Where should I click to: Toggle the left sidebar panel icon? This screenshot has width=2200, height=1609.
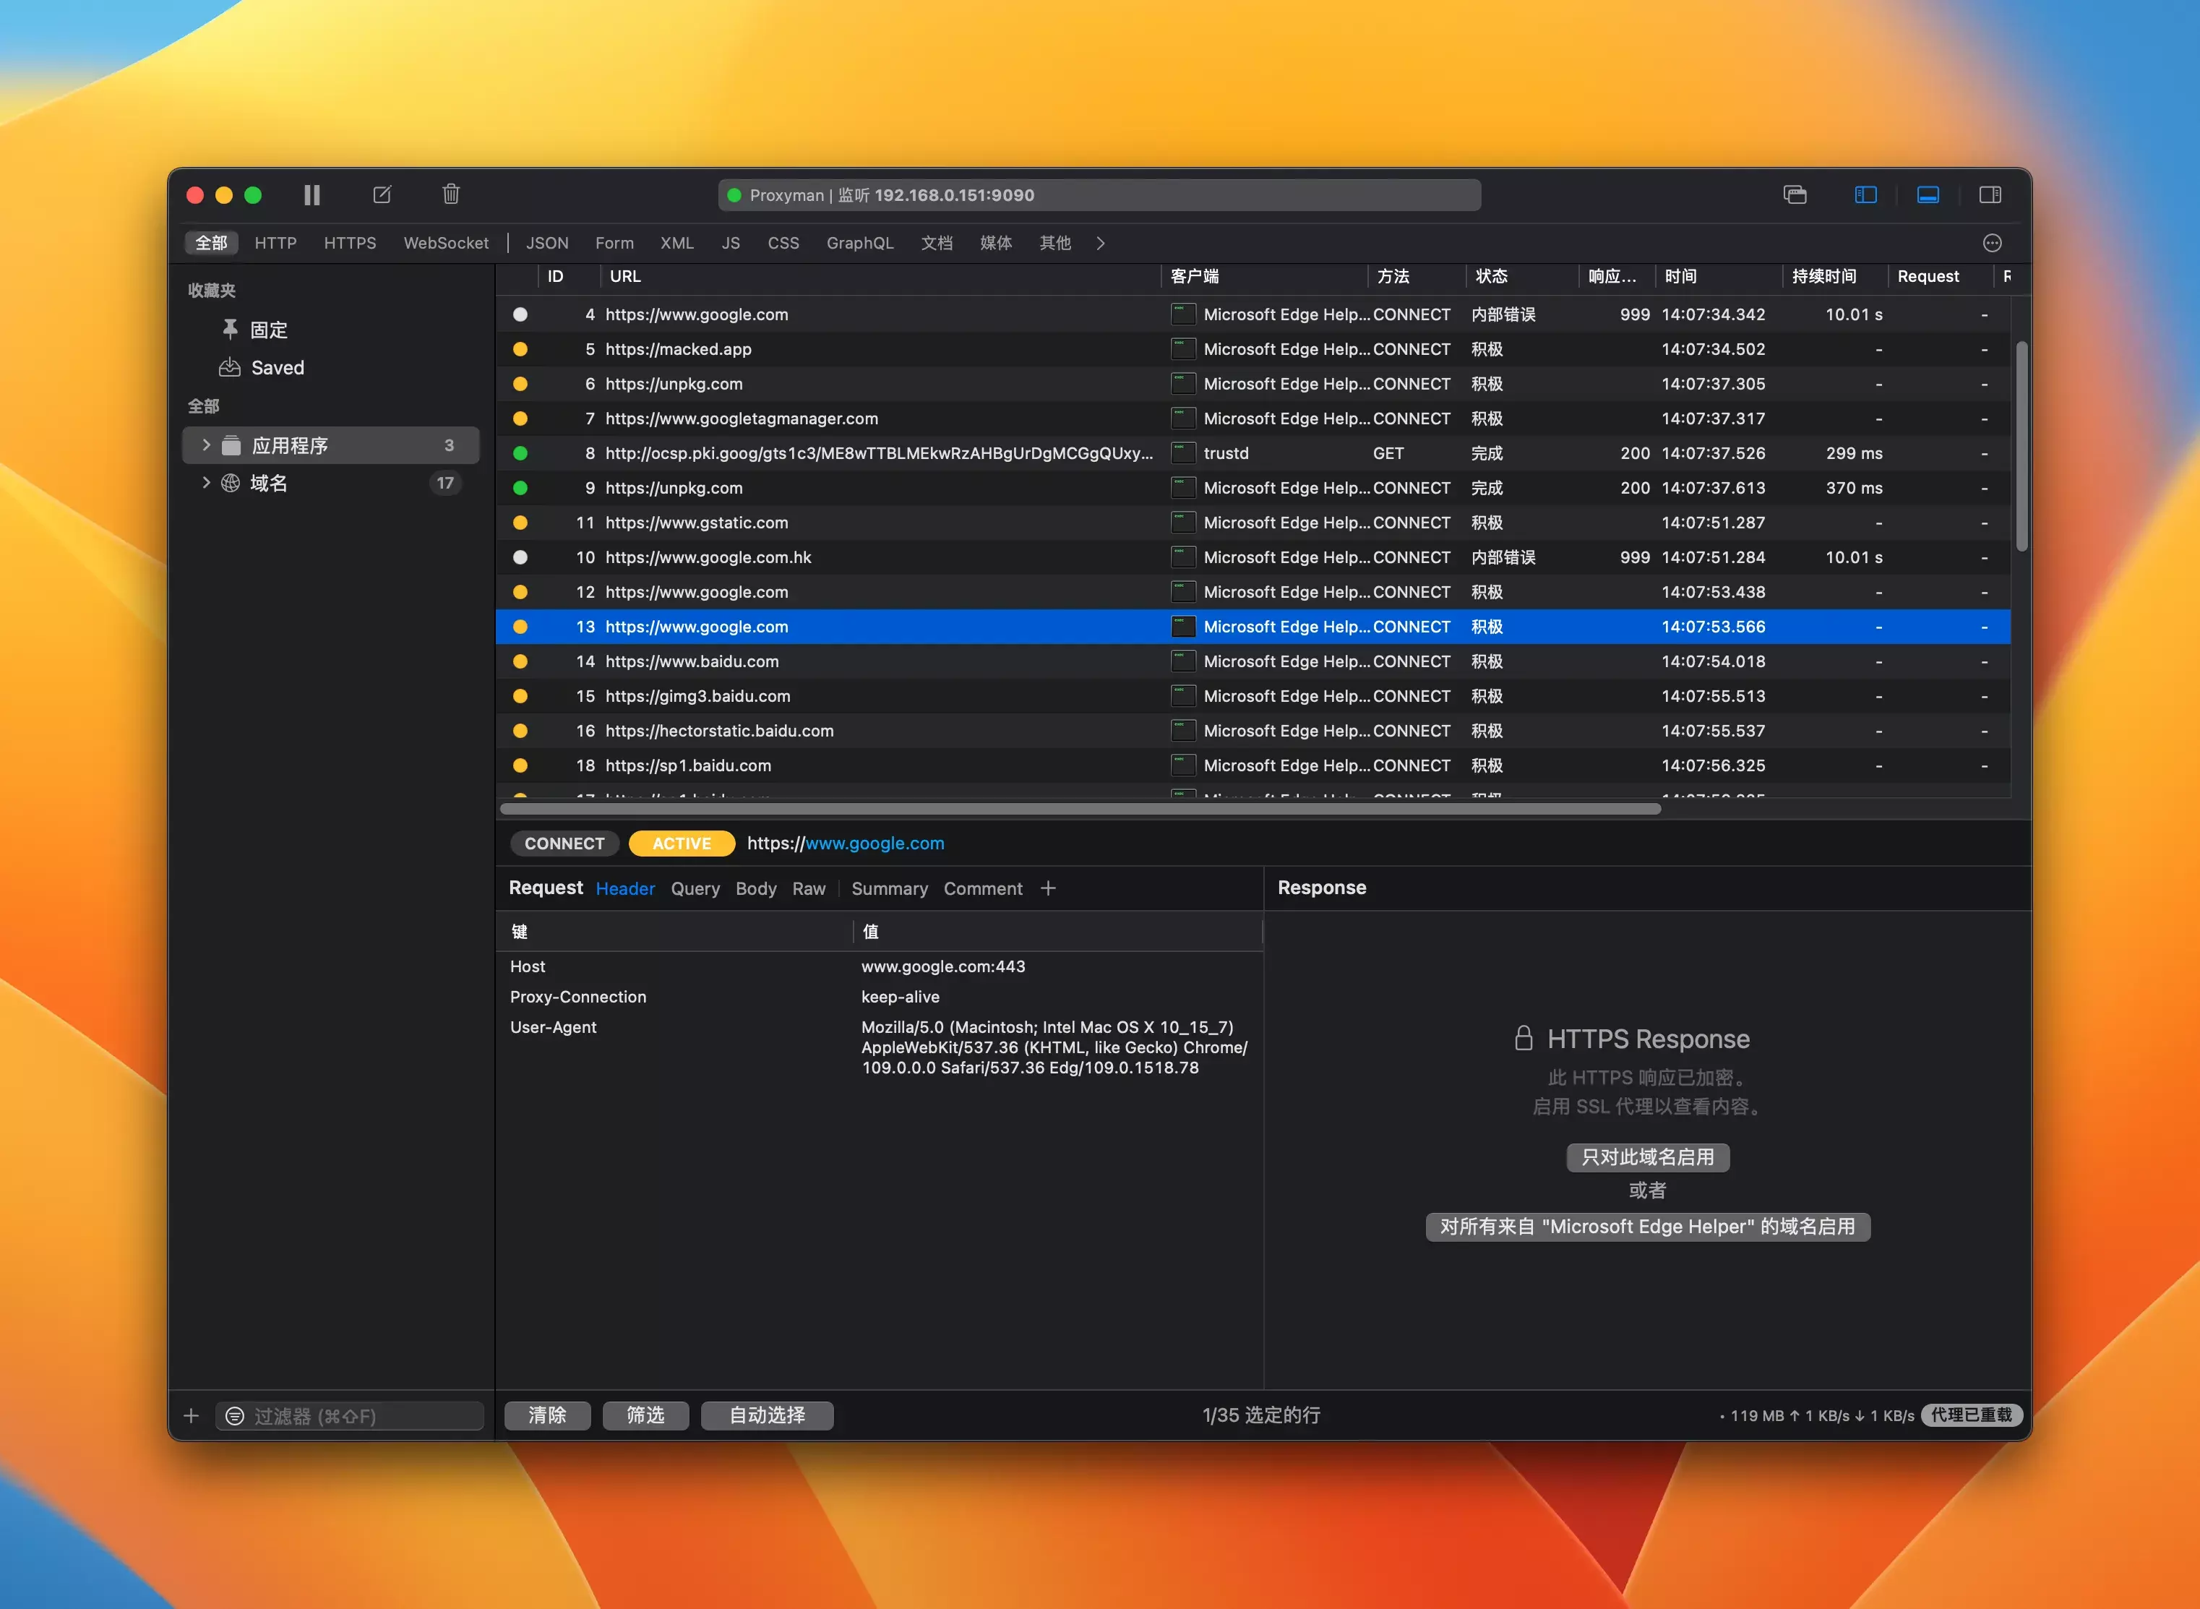pos(1865,194)
